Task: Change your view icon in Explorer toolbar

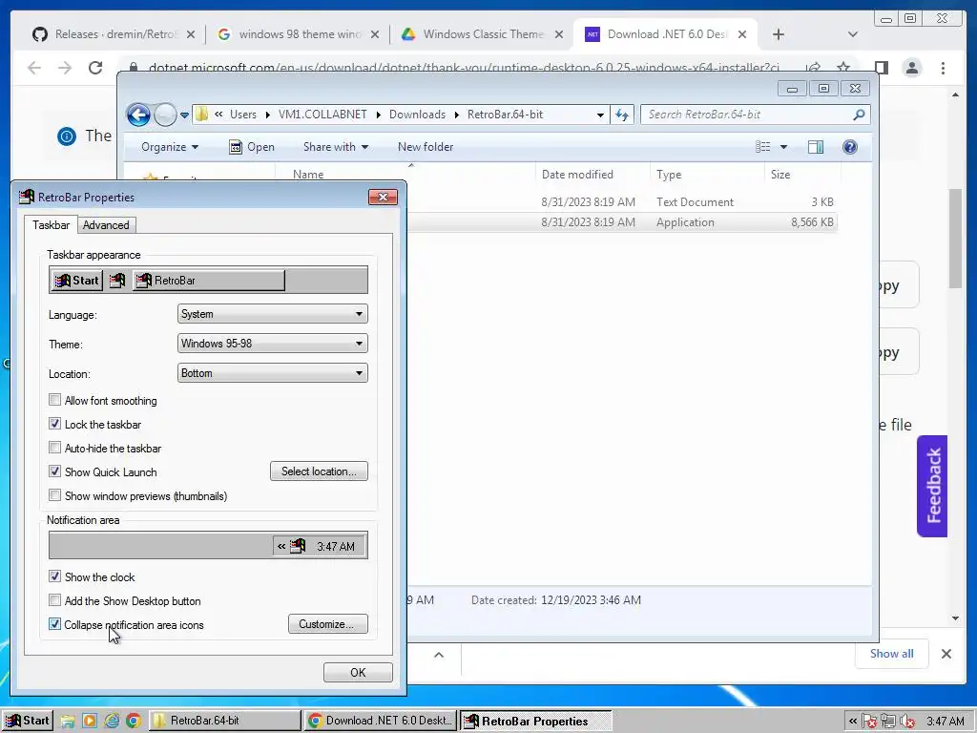Action: click(x=763, y=147)
